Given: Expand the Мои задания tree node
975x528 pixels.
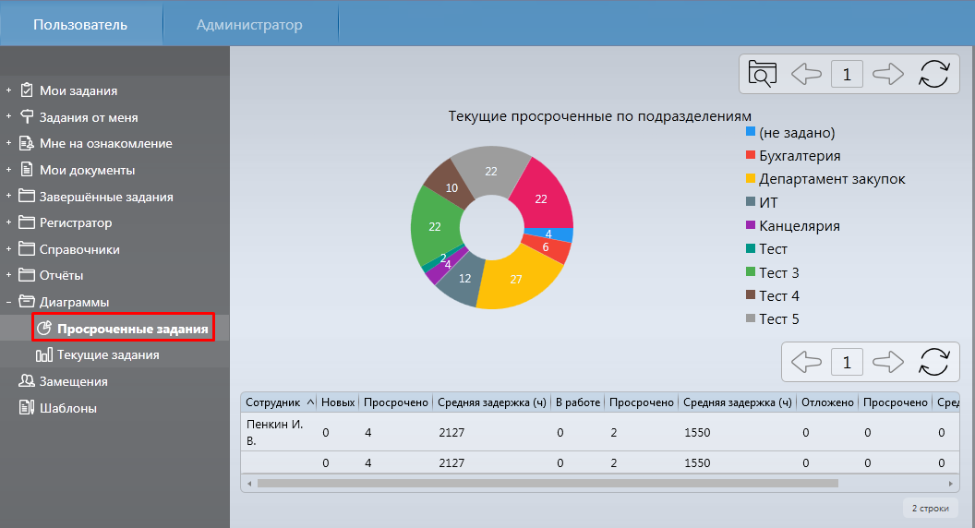Looking at the screenshot, I should [x=8, y=90].
